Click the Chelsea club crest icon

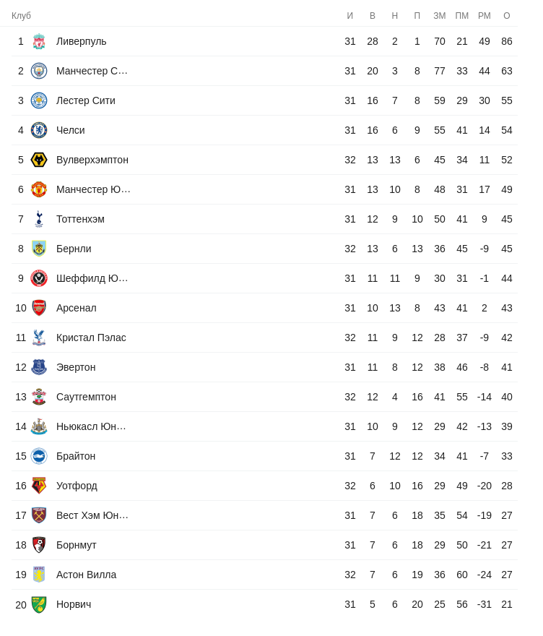pos(39,130)
